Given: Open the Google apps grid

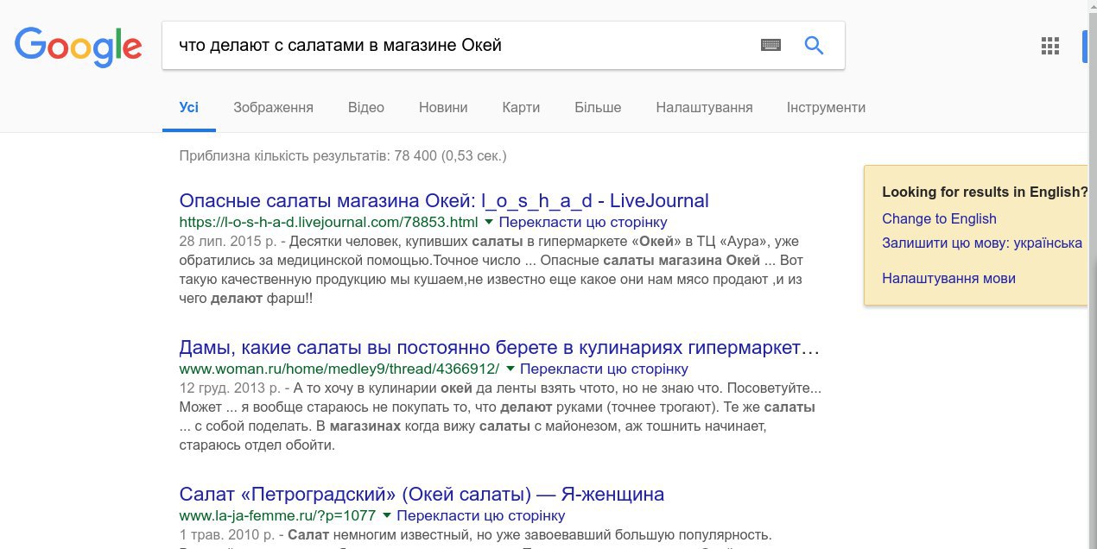Looking at the screenshot, I should click(1050, 47).
